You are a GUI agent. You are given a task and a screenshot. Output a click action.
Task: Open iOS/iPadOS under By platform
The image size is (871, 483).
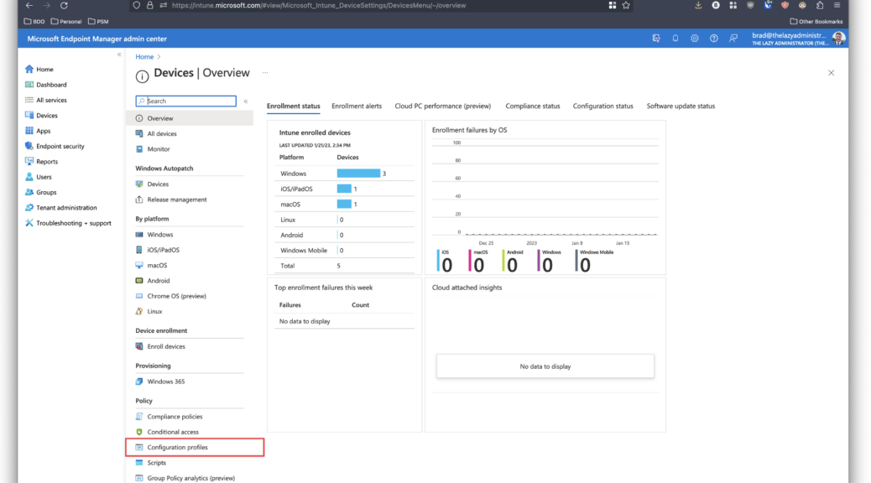tap(158, 251)
